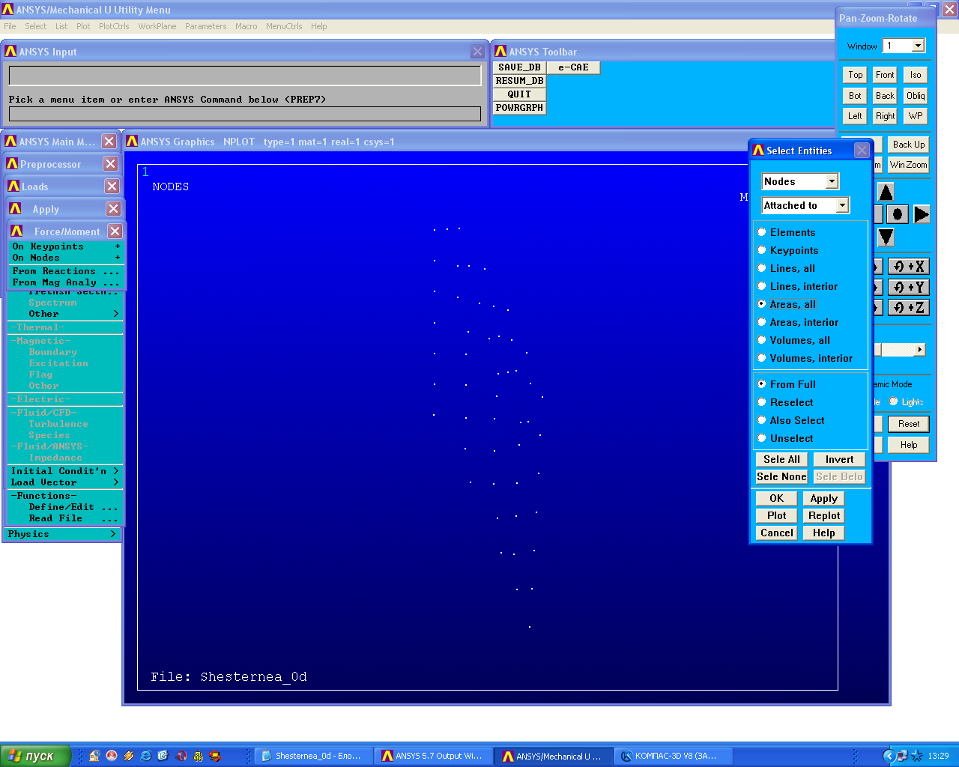Pan view right with the right arrow
The image size is (959, 767).
pyautogui.click(x=922, y=214)
